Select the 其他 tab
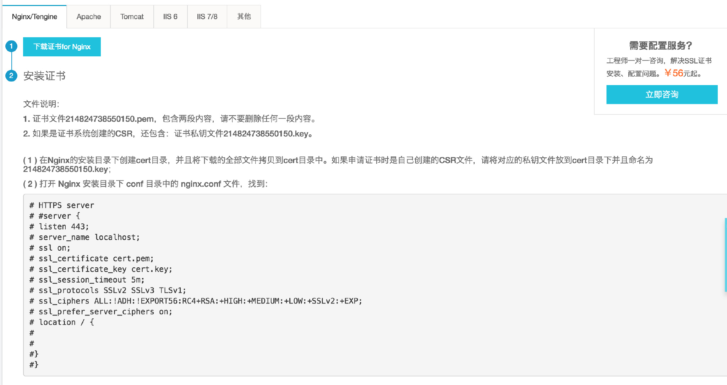 tap(244, 17)
